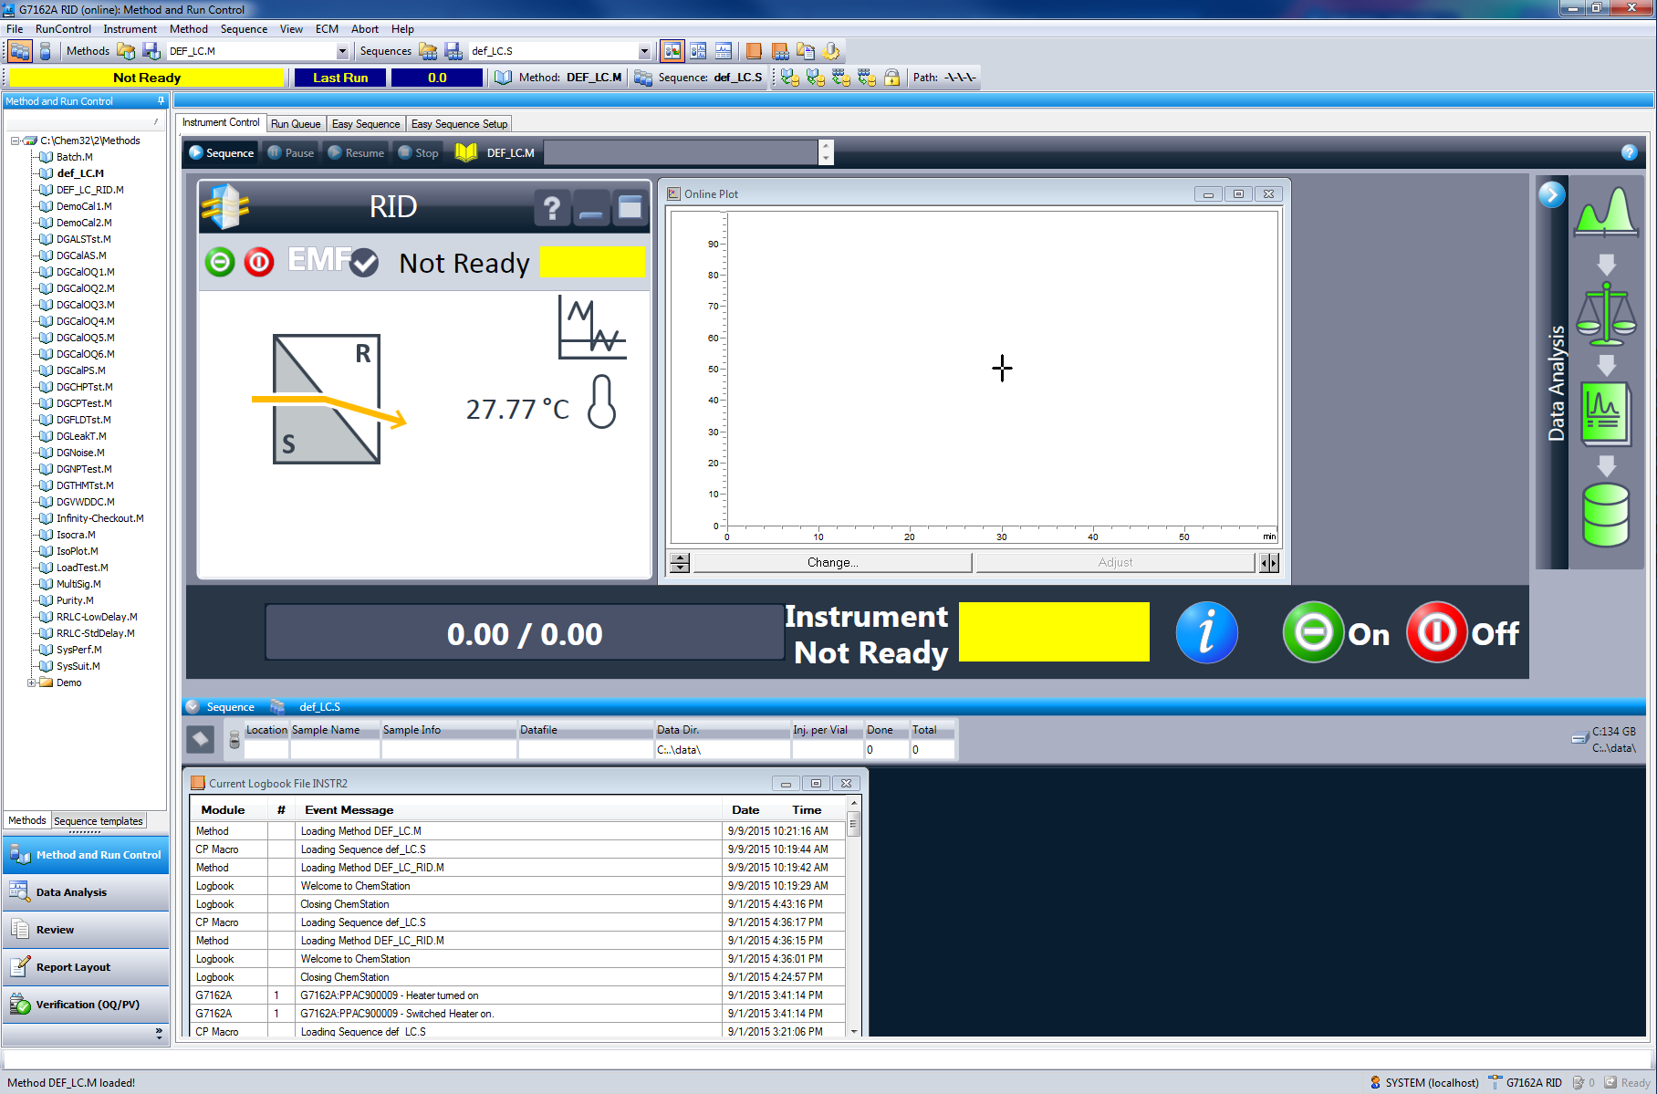The image size is (1657, 1094).
Task: Turn the instrument Off with red toggle
Action: [1435, 632]
